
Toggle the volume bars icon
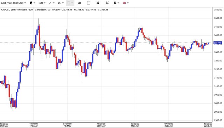tap(79, 3)
